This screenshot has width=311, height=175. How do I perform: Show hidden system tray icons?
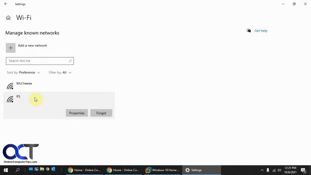pyautogui.click(x=262, y=170)
